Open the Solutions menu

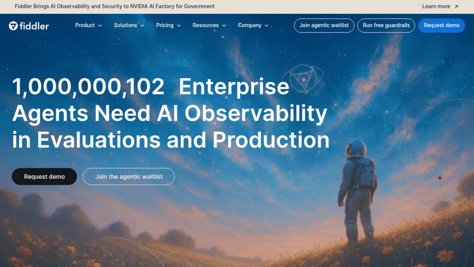coord(129,25)
